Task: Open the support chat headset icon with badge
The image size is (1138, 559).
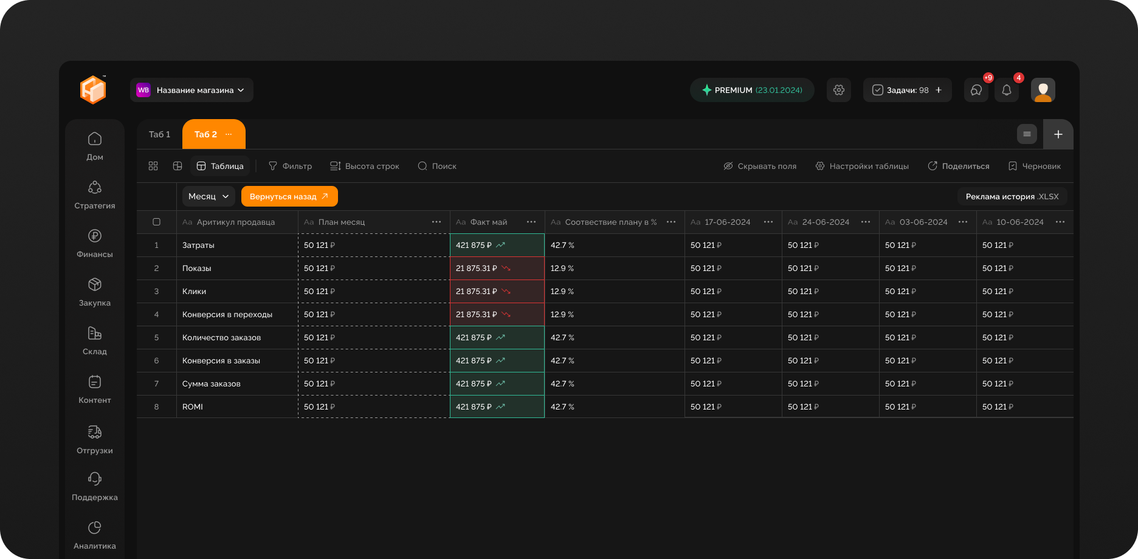Action: (976, 90)
